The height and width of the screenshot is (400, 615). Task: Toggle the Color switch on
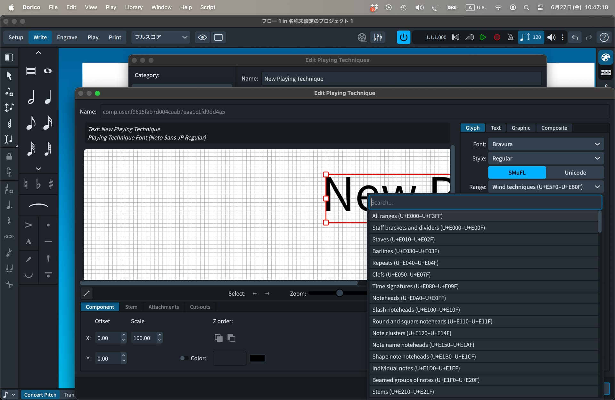(x=184, y=358)
